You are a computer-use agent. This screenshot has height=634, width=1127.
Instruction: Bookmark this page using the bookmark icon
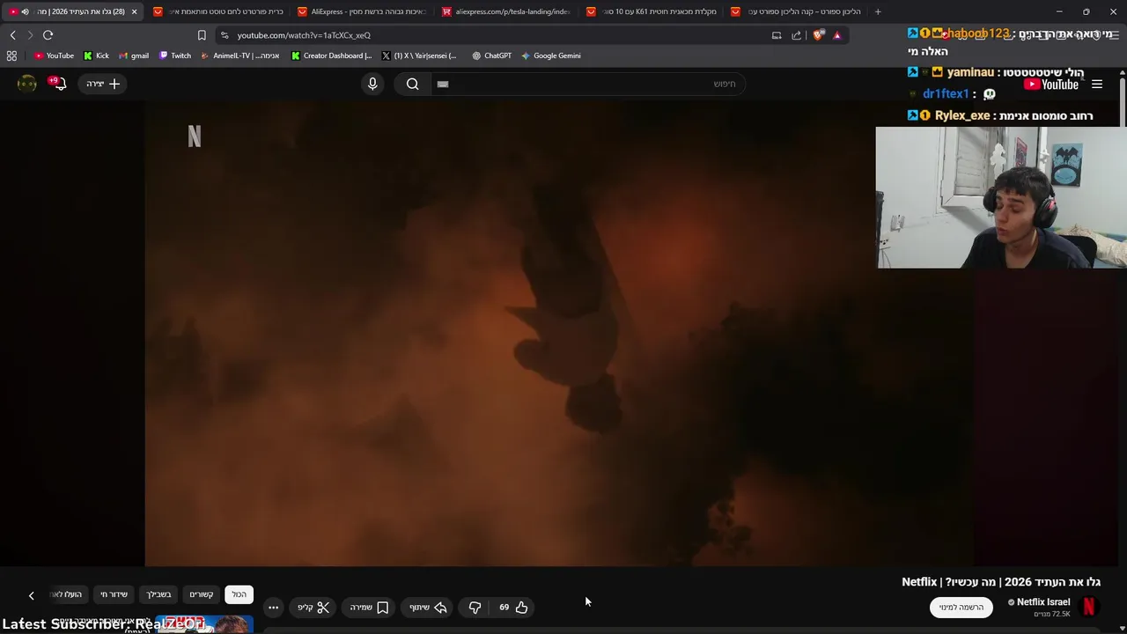(202, 35)
